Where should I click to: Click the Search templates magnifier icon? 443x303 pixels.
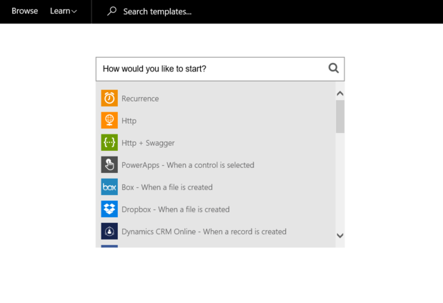(111, 11)
